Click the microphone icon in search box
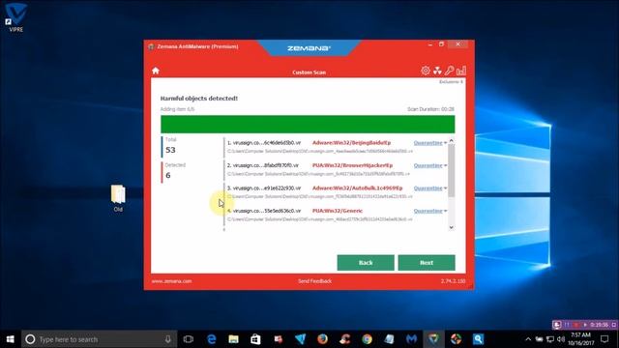Viewport: 619px width, 348px height. [x=167, y=339]
